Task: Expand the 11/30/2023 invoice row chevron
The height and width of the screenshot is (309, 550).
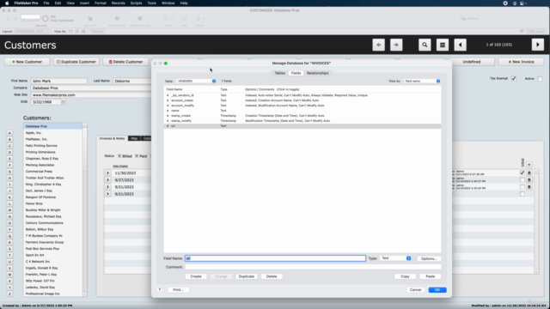Action: pos(107,173)
